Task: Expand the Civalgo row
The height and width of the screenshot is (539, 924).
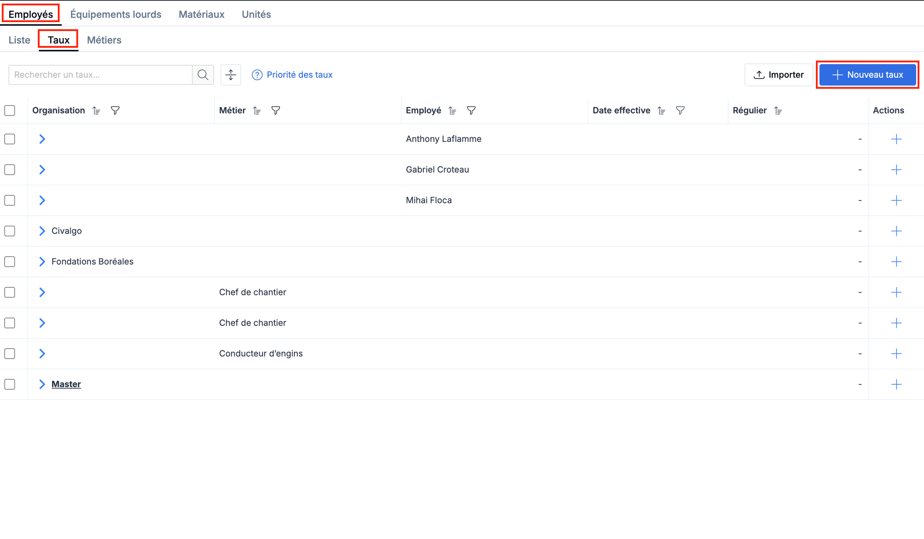Action: pos(42,231)
